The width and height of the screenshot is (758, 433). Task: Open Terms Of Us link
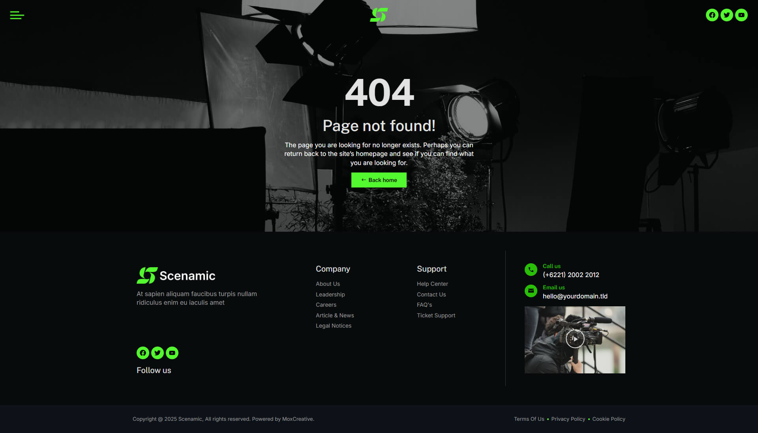click(529, 419)
